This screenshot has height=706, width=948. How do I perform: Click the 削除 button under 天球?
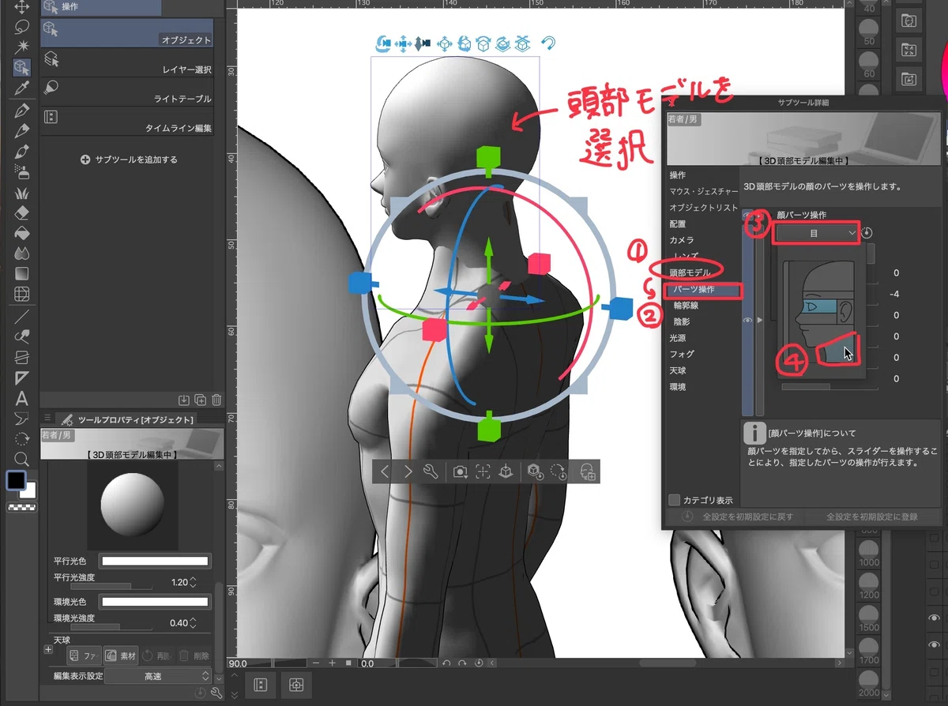pyautogui.click(x=194, y=655)
